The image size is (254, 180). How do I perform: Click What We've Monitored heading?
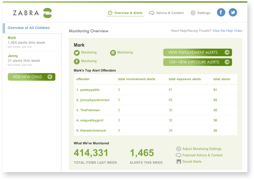pyautogui.click(x=91, y=143)
